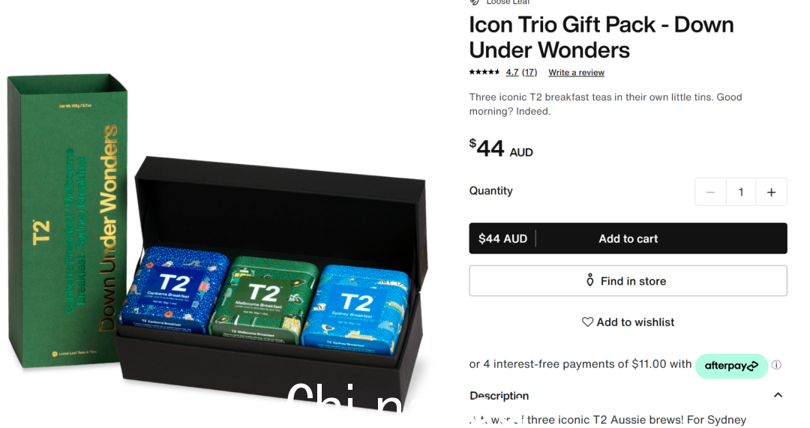The width and height of the screenshot is (810, 428).
Task: Click the 4.7 rating score link
Action: click(512, 72)
